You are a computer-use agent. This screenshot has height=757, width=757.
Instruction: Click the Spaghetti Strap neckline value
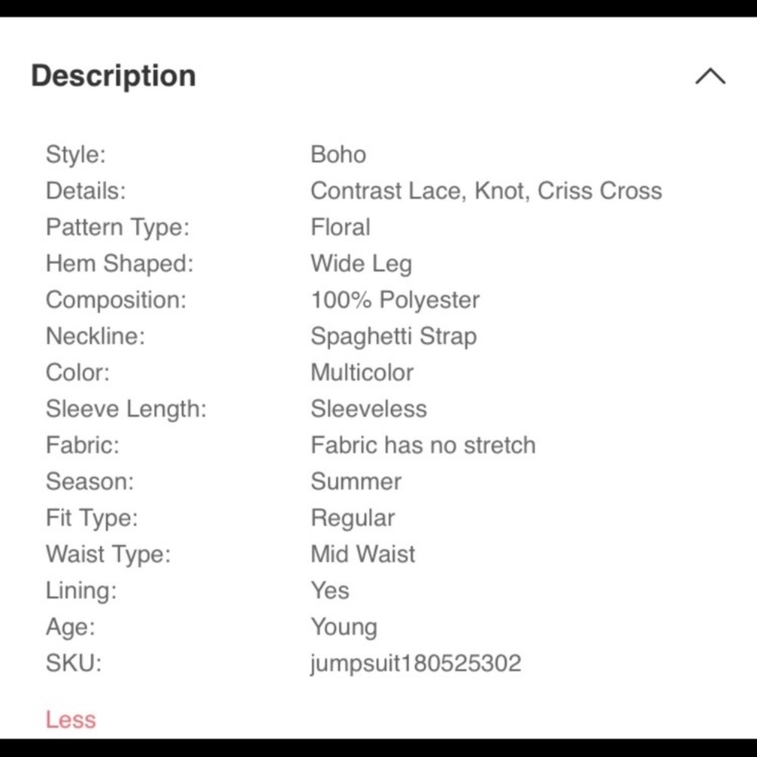click(x=394, y=336)
